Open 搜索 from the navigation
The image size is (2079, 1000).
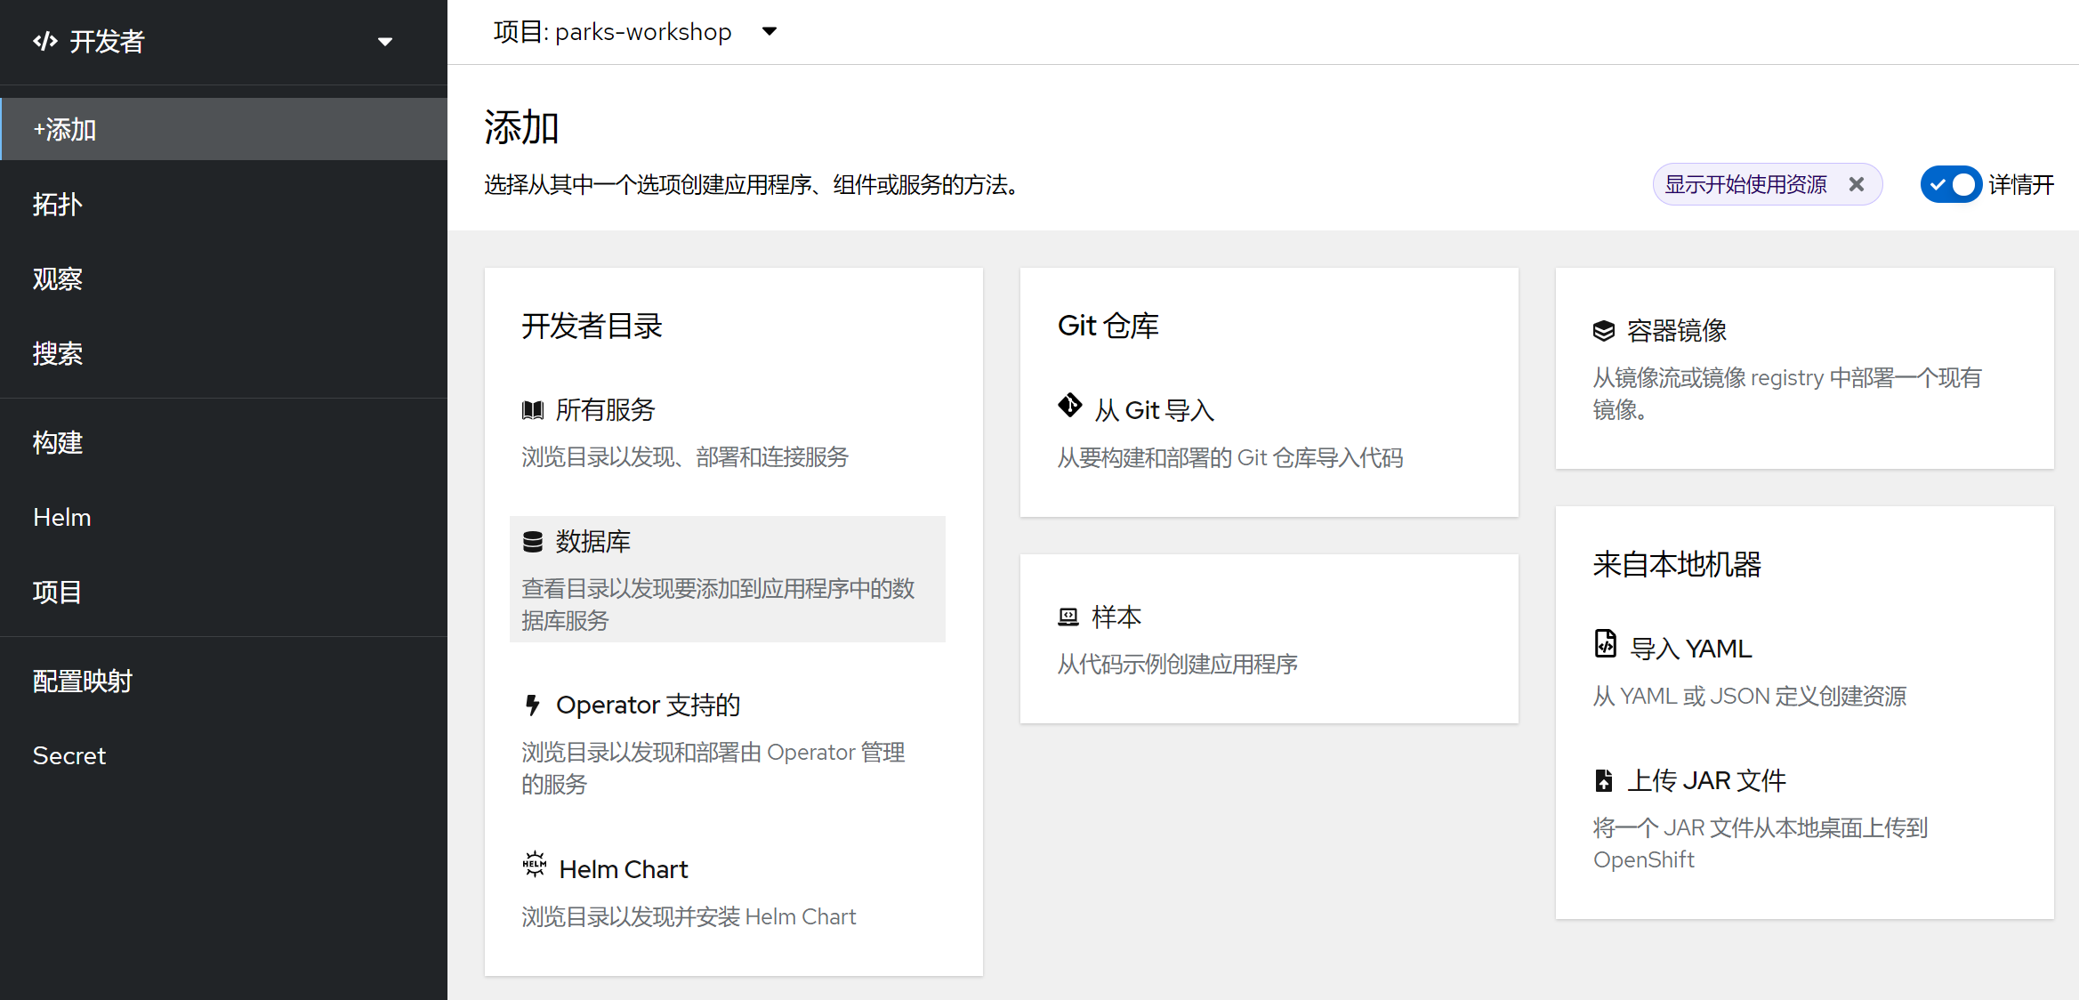pyautogui.click(x=57, y=353)
